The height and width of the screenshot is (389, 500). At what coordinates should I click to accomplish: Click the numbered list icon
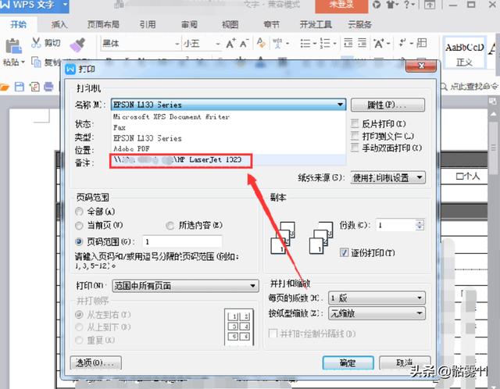[x=325, y=43]
